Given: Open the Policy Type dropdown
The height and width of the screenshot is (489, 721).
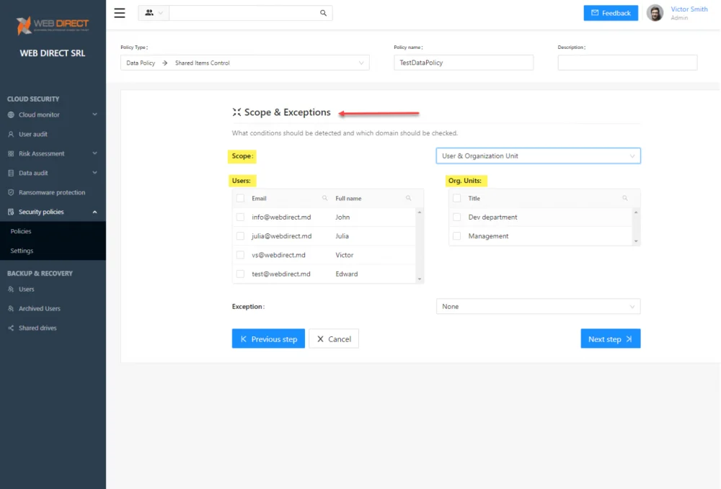Looking at the screenshot, I should click(x=244, y=63).
